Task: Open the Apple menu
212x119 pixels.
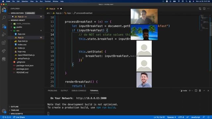Action: coord(3,1)
